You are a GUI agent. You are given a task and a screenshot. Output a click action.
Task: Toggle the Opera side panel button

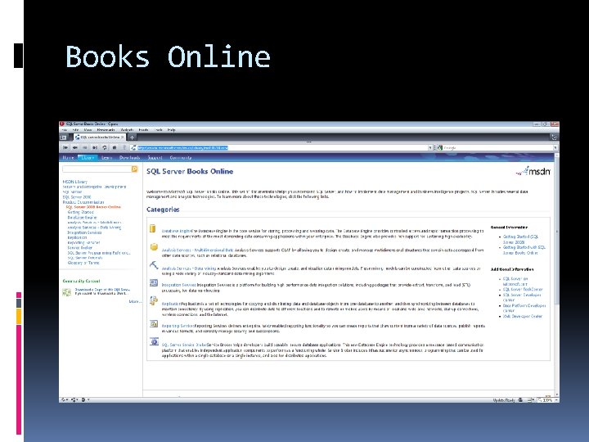pyautogui.click(x=64, y=138)
